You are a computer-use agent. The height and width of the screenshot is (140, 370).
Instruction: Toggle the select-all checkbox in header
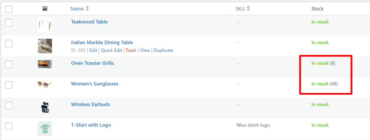9,9
